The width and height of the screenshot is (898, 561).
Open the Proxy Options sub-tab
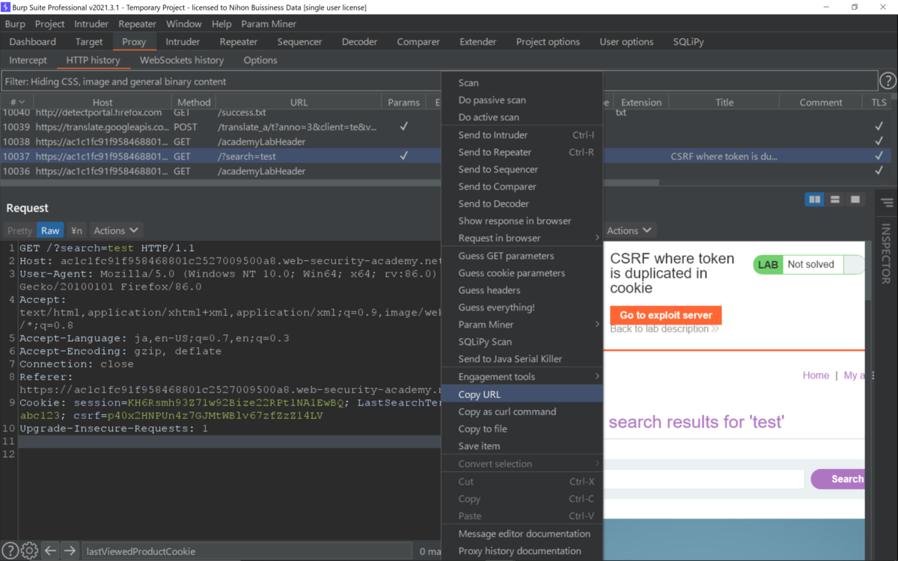pyautogui.click(x=260, y=60)
